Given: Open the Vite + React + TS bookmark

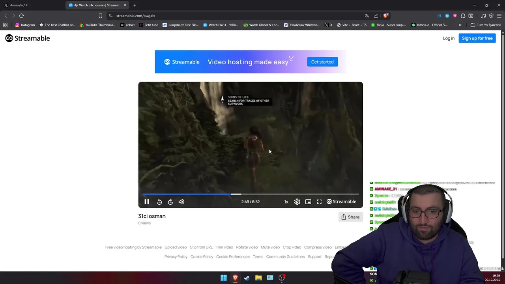Looking at the screenshot, I should tap(351, 25).
